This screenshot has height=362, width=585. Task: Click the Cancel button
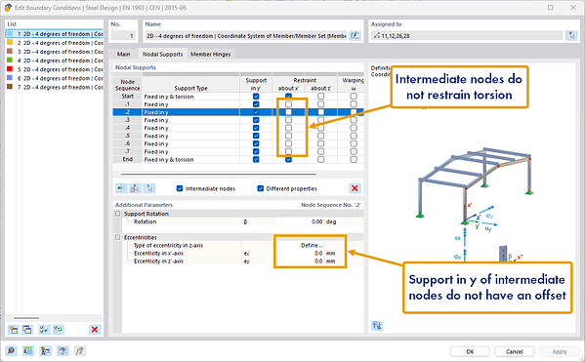pos(514,351)
